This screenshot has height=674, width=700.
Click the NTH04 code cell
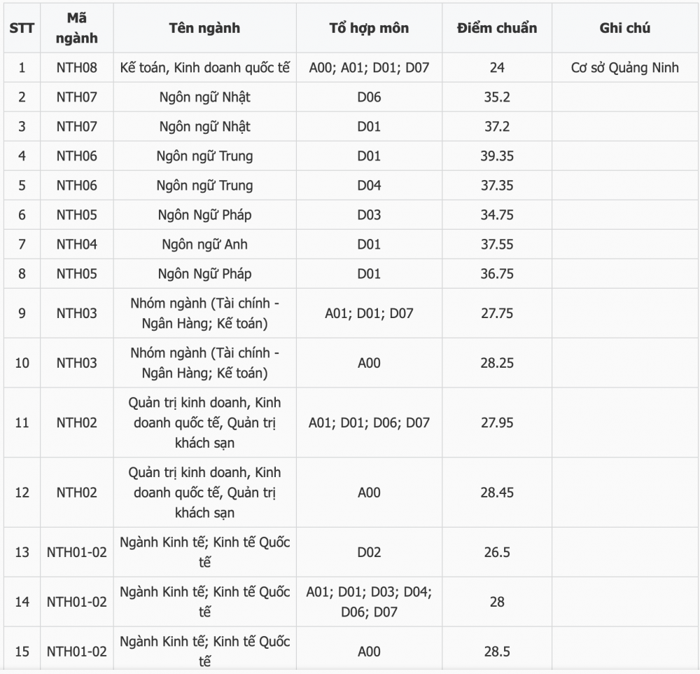[77, 245]
